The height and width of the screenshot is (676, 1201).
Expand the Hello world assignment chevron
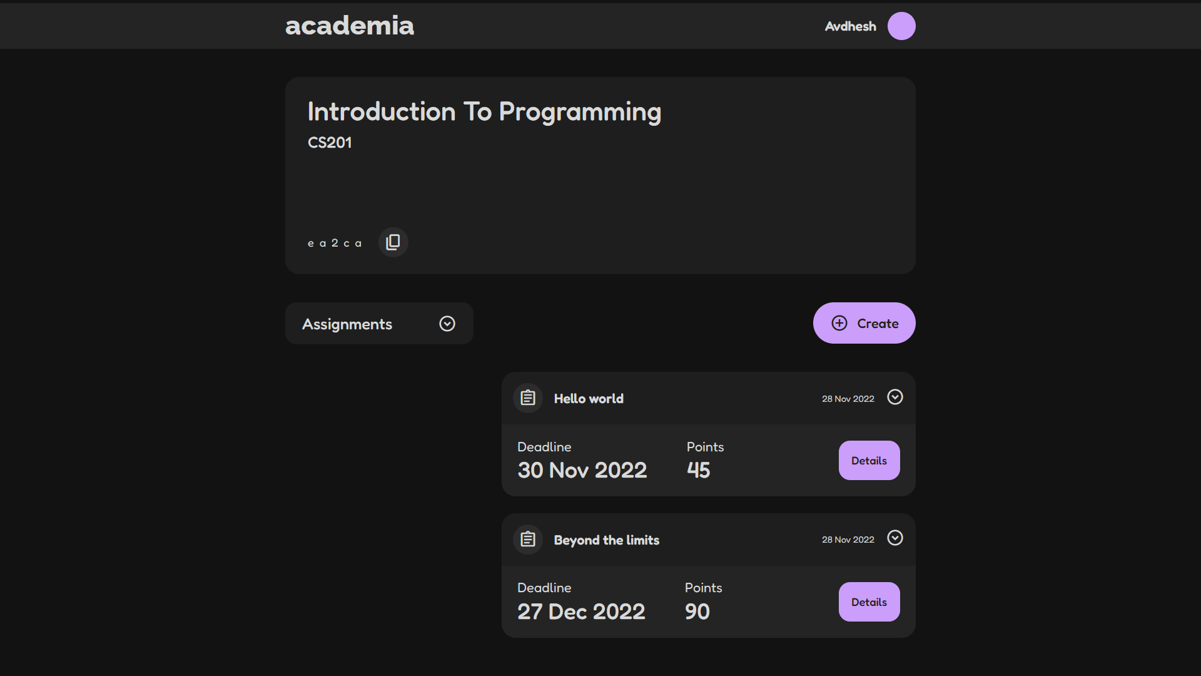[x=895, y=397]
